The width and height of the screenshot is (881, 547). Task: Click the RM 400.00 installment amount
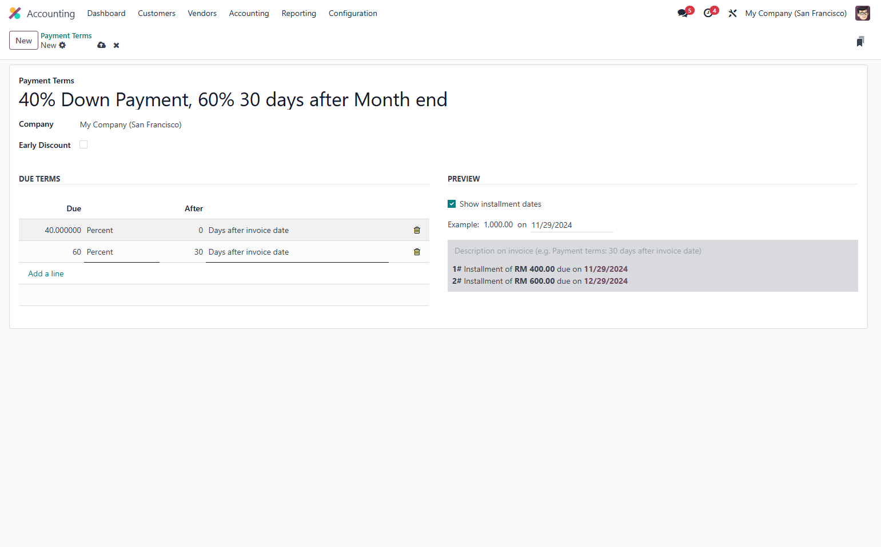(535, 269)
